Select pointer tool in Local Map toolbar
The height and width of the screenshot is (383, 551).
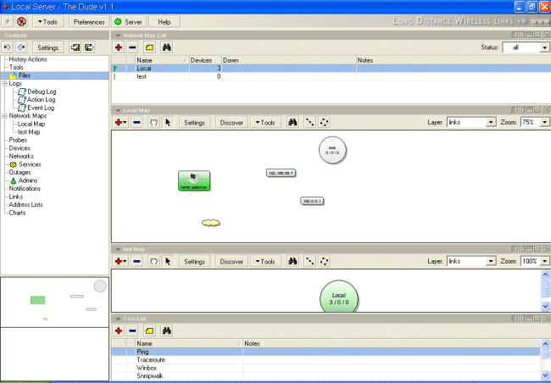(168, 122)
